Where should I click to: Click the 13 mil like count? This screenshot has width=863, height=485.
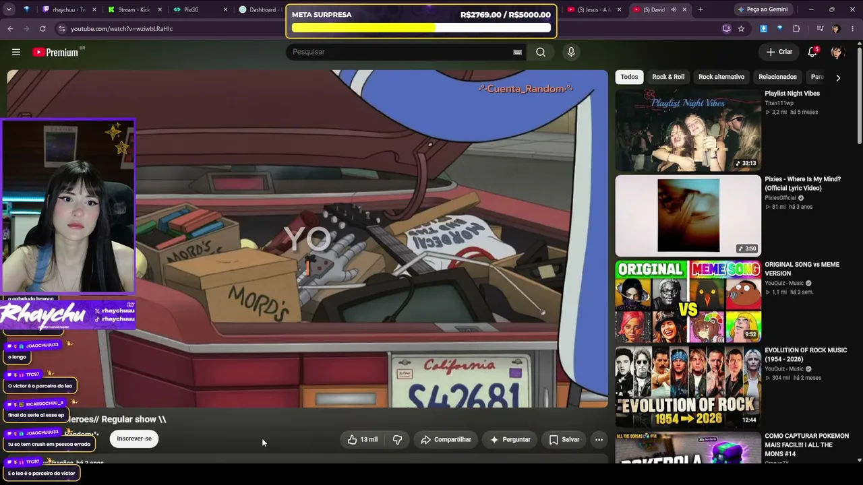pyautogui.click(x=369, y=439)
